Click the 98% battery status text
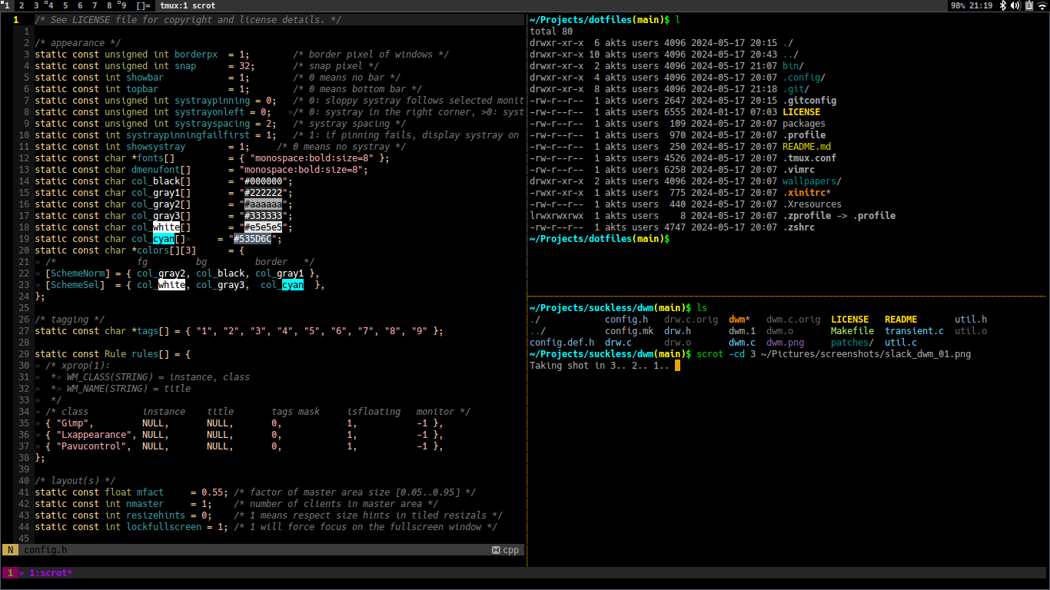Image resolution: width=1050 pixels, height=590 pixels. pos(959,5)
